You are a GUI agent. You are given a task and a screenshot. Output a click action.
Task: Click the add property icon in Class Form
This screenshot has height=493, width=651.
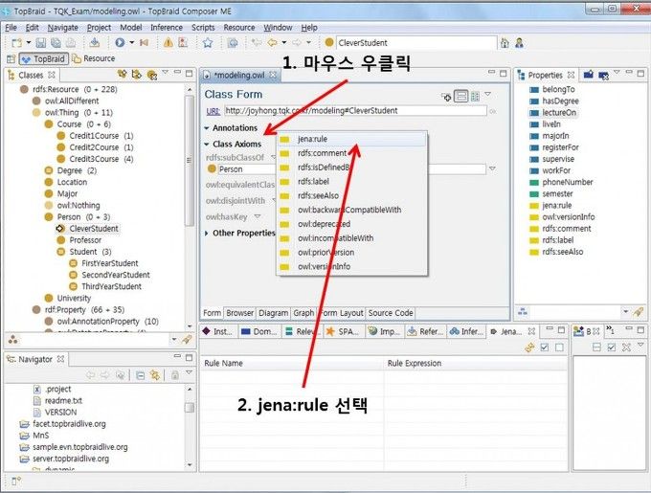[x=447, y=97]
